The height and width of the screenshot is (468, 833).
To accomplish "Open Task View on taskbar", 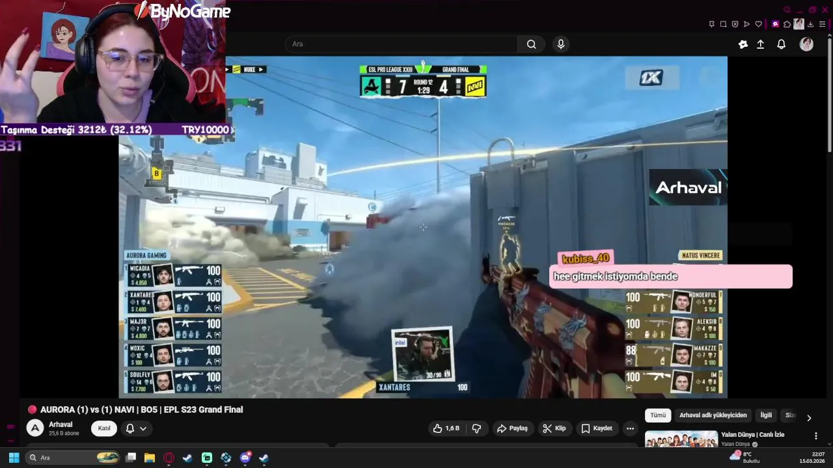I will tap(131, 458).
